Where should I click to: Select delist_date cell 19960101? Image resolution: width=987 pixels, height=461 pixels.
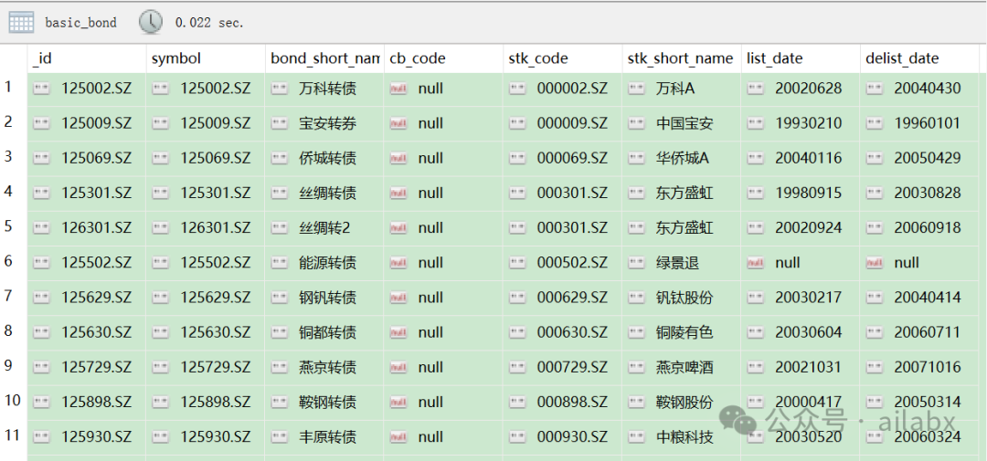[919, 123]
